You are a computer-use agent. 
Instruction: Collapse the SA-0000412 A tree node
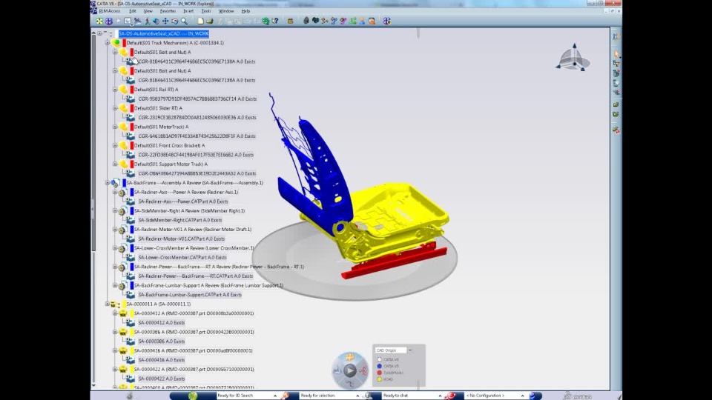(115, 313)
